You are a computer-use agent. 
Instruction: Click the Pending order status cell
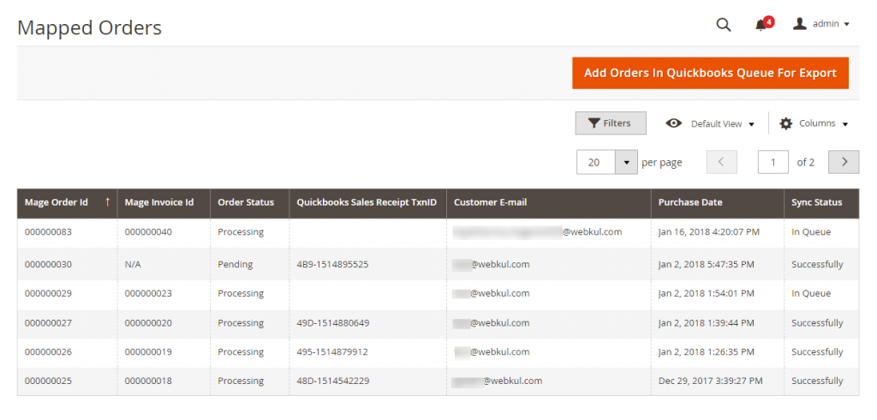click(235, 264)
